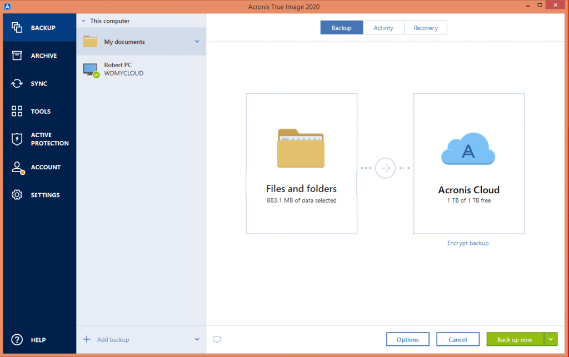The width and height of the screenshot is (569, 357).
Task: Click the plus icon beside Add backup
Action: (87, 339)
